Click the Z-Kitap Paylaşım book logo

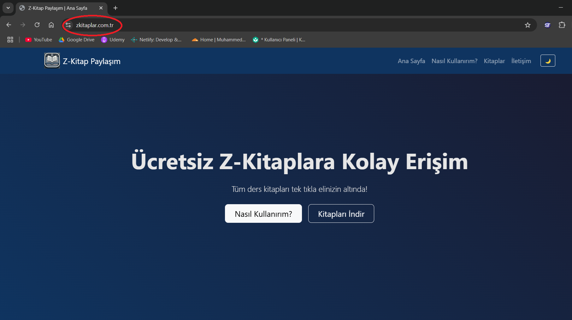(x=52, y=61)
